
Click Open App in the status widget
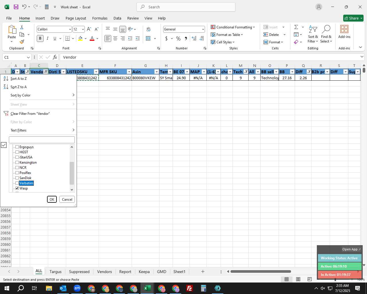(x=351, y=249)
